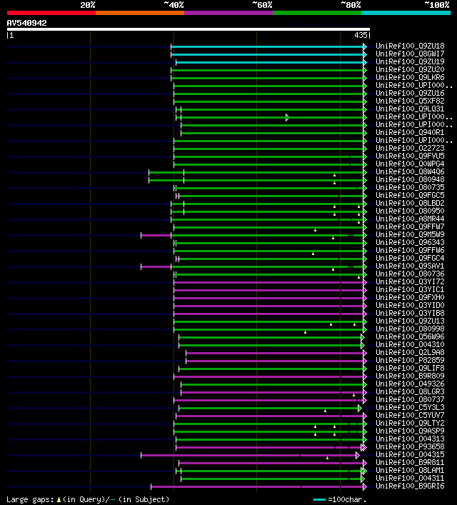
Task: Select hit label UniRef100_Q8LAM1
Action: point(410,470)
